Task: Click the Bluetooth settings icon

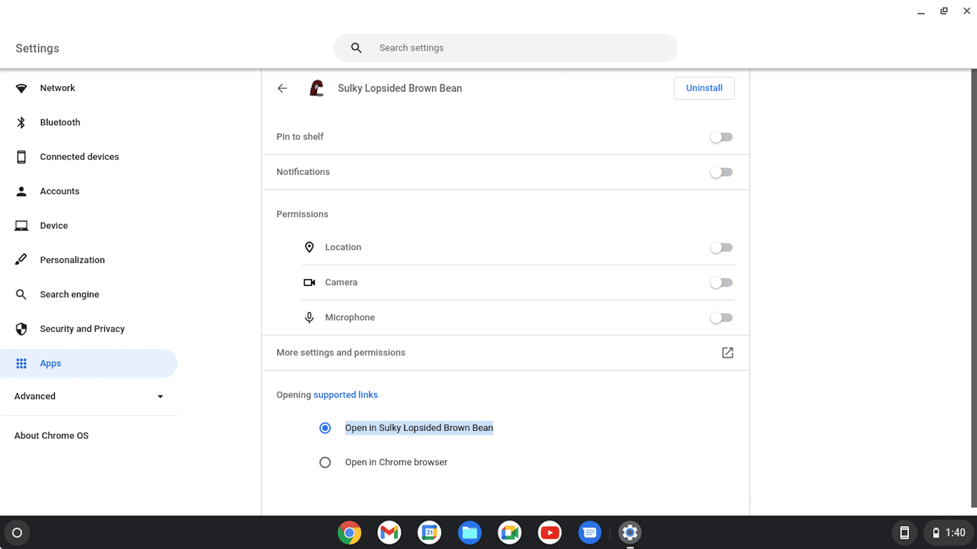Action: pyautogui.click(x=21, y=122)
